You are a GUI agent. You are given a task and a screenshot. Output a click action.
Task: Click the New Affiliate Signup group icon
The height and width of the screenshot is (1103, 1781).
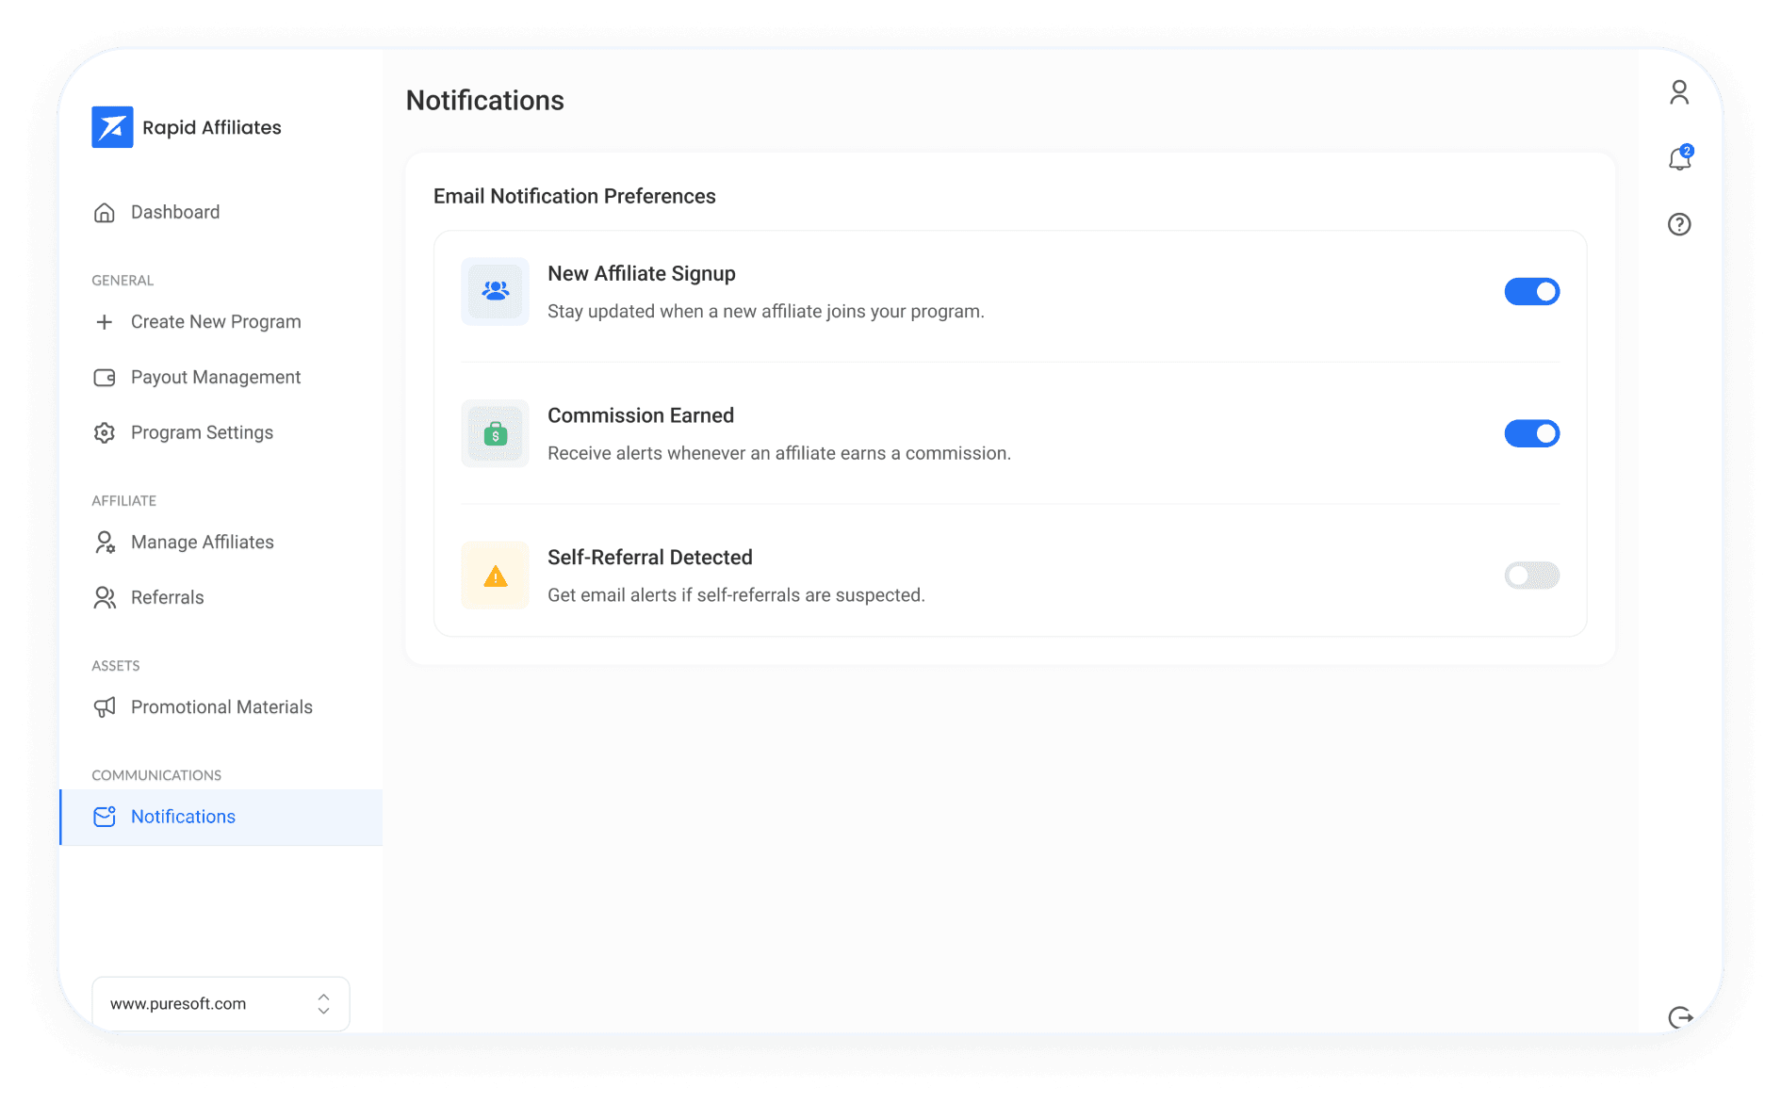click(495, 291)
